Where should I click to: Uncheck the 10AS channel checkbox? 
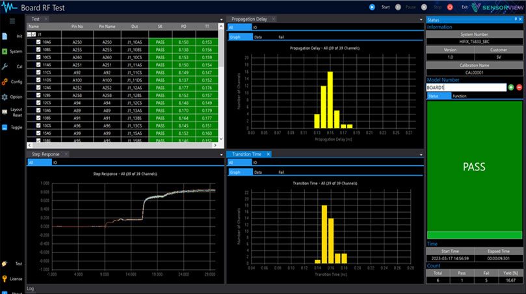pyautogui.click(x=38, y=42)
